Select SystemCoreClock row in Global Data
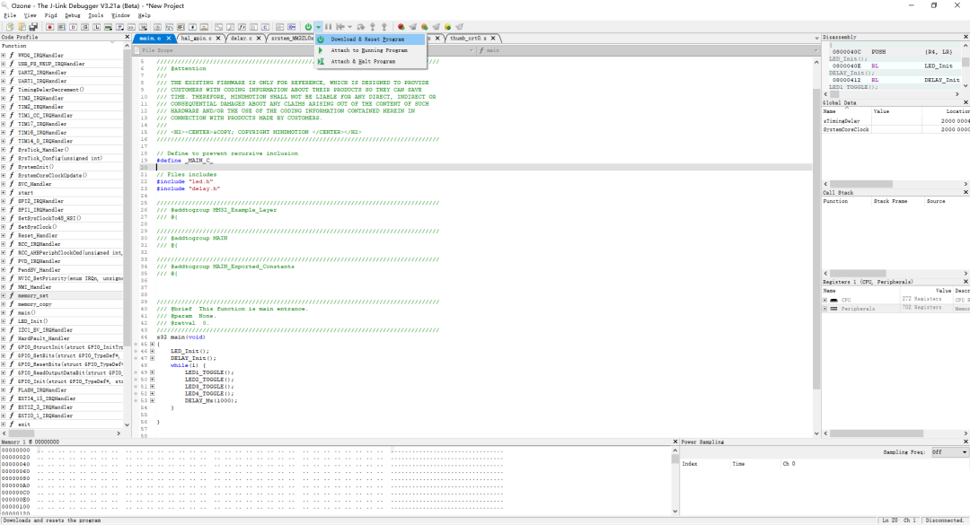 click(895, 130)
